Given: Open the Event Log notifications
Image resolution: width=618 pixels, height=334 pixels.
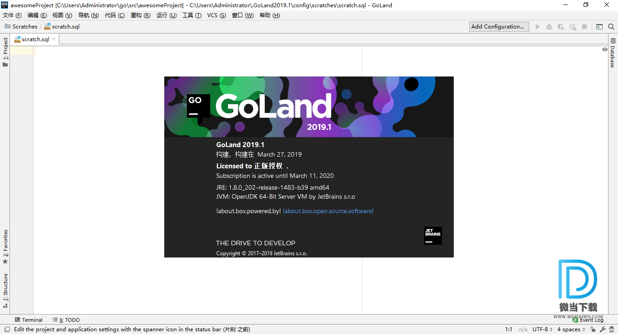Looking at the screenshot, I should point(588,320).
